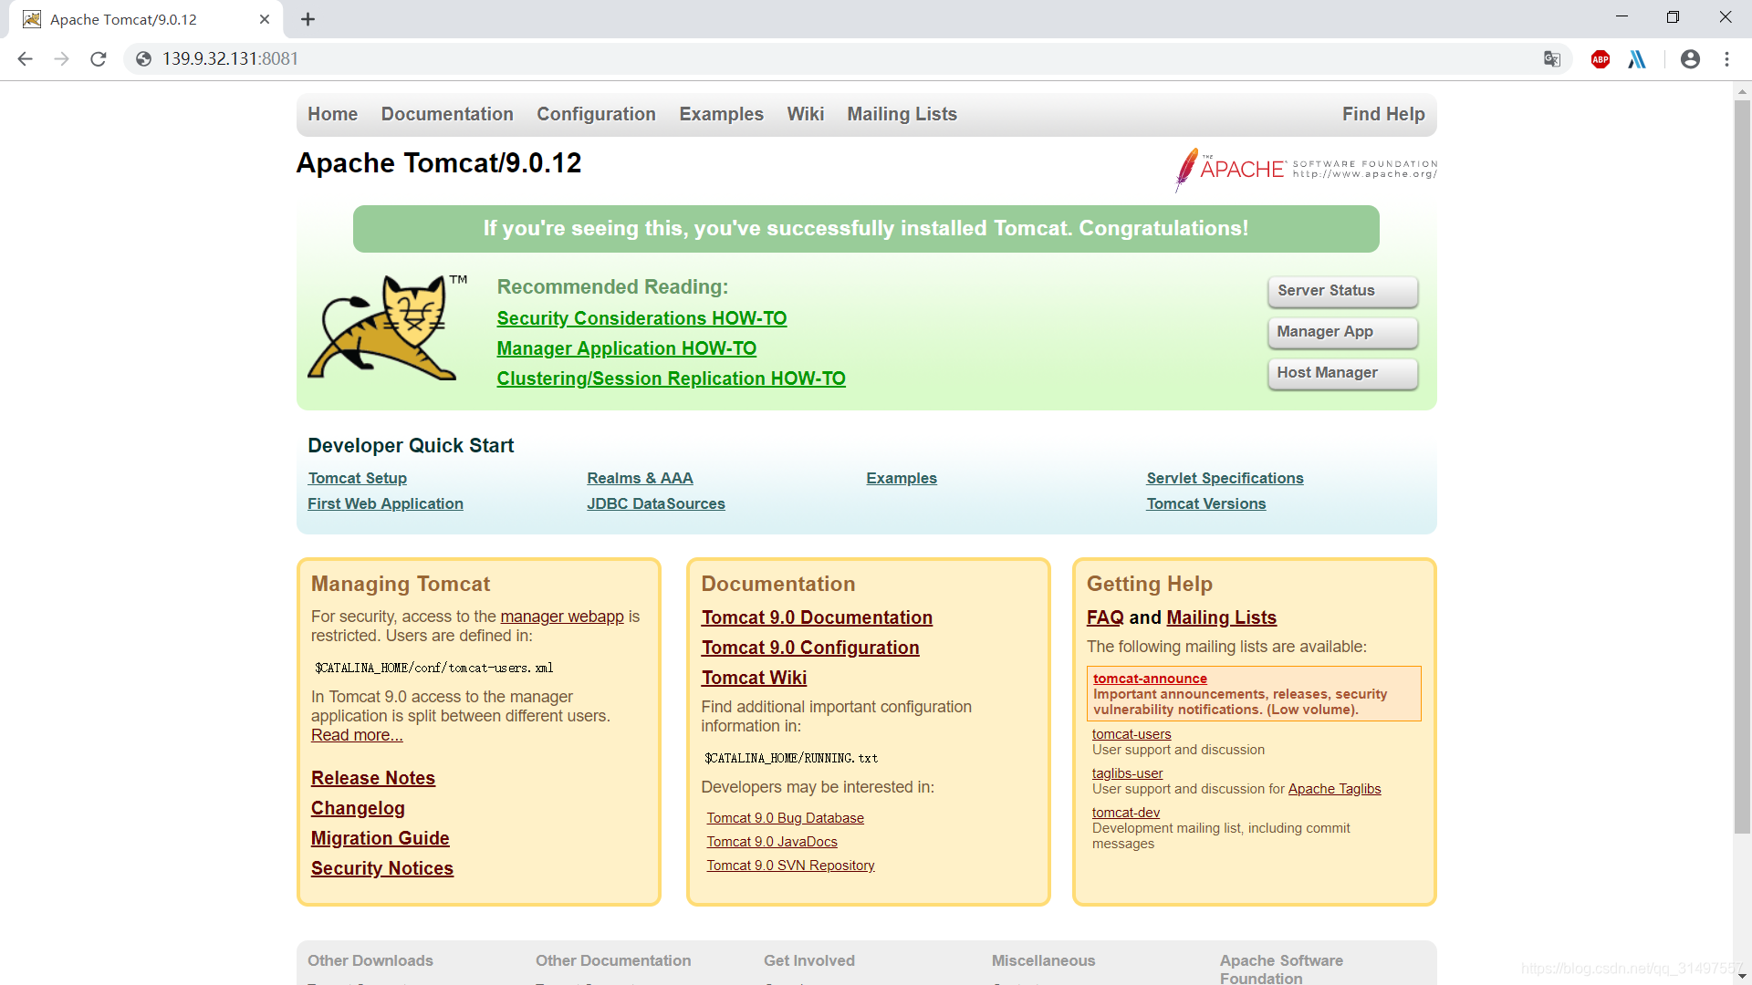Click the blue striped extension icon
This screenshot has width=1752, height=985.
(1637, 59)
